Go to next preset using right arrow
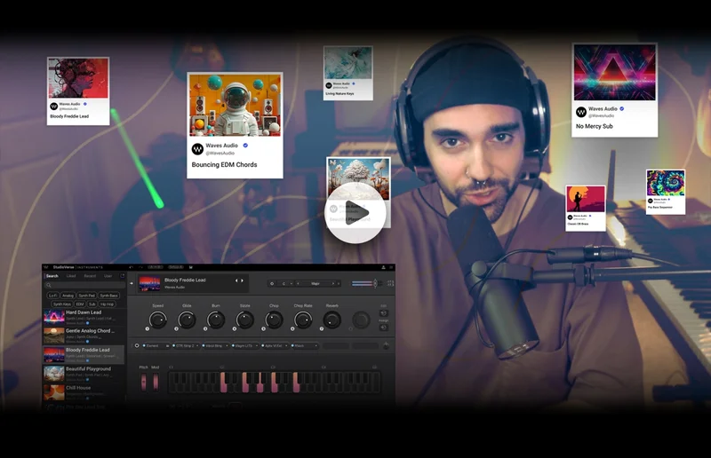Screen dimensions: 711x458 (242, 280)
